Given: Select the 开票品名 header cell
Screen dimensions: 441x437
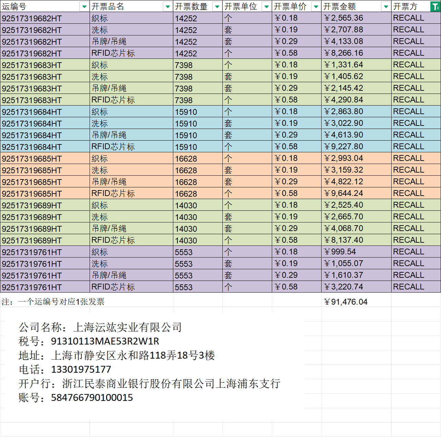Looking at the screenshot, I should (127, 7).
